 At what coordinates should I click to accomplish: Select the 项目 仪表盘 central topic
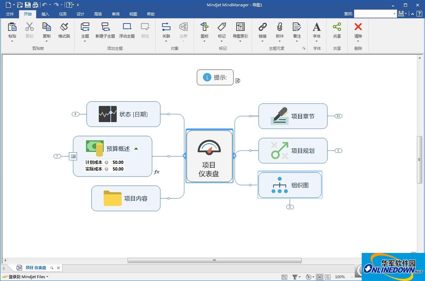pos(209,156)
